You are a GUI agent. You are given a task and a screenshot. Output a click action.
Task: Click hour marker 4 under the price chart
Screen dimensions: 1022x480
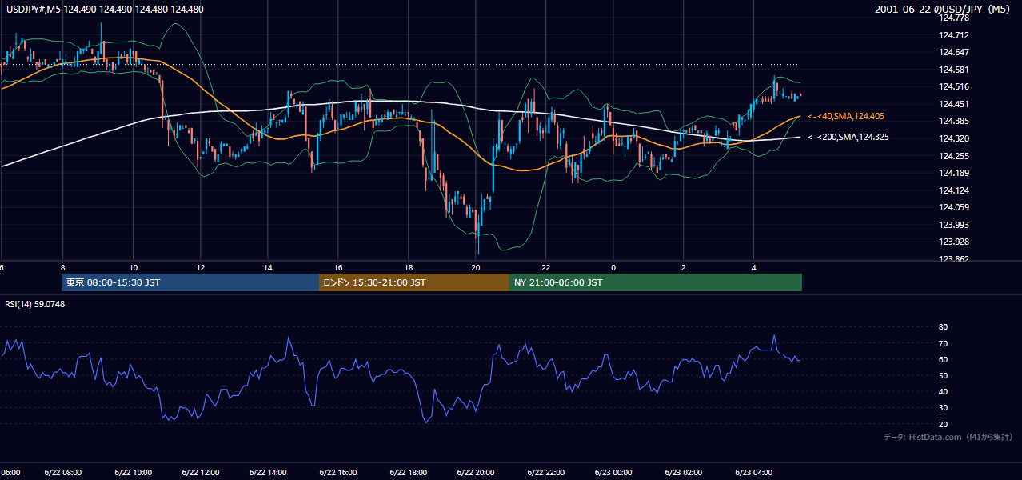[x=753, y=267]
